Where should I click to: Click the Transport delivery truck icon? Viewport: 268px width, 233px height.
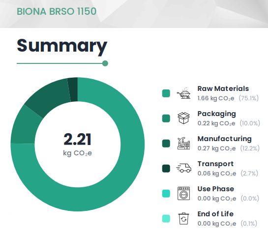184,168
